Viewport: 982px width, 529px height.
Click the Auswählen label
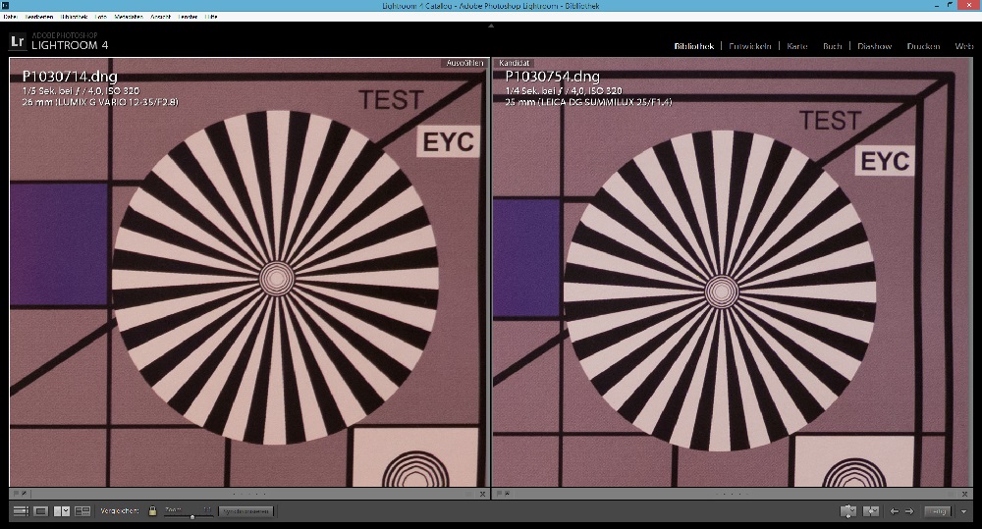pyautogui.click(x=464, y=63)
